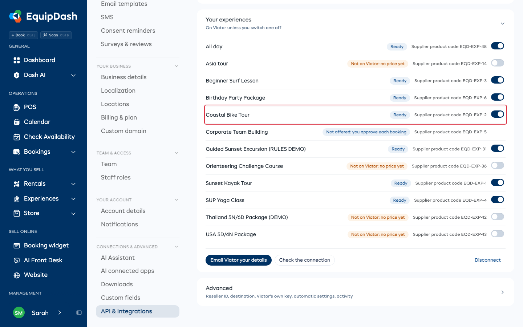Click Email Viator your details
The image size is (523, 327).
coord(239,260)
